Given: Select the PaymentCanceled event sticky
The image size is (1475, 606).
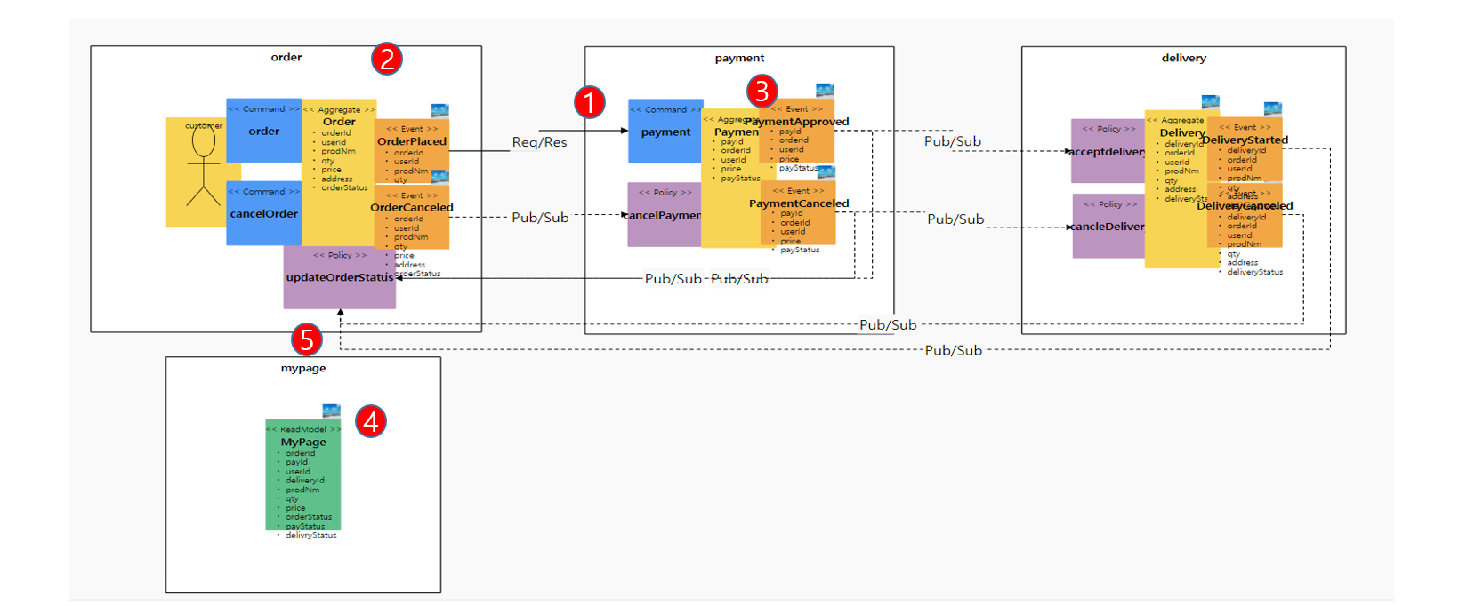Looking at the screenshot, I should pyautogui.click(x=798, y=212).
